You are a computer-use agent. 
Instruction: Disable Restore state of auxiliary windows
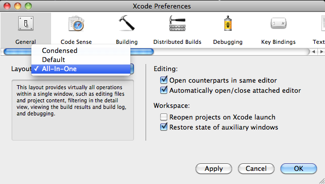tap(164, 127)
